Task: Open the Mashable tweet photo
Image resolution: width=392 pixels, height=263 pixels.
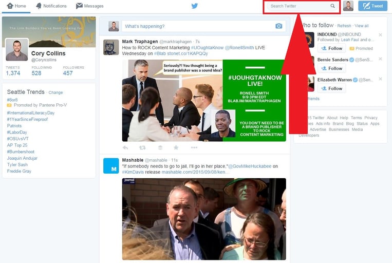Action: click(204, 219)
